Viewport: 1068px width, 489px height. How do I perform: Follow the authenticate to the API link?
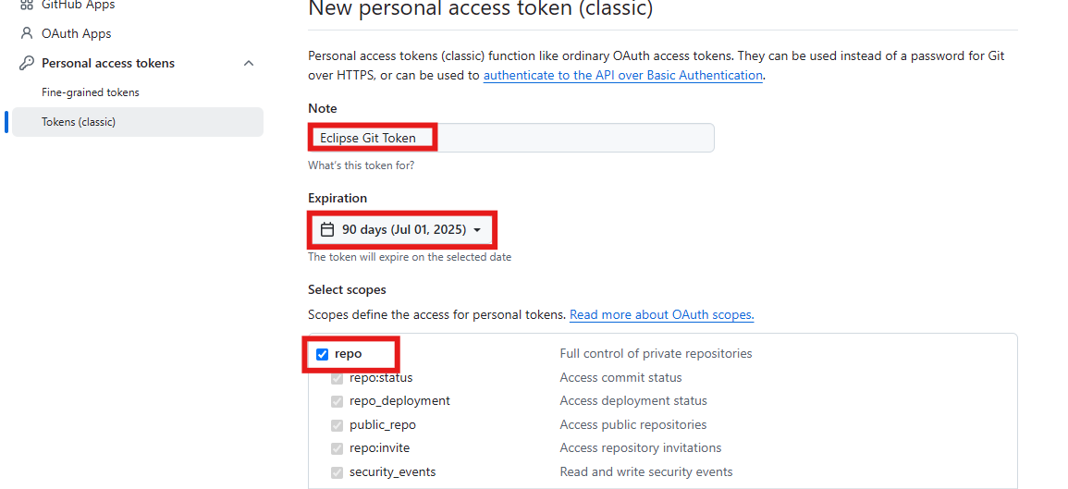[x=622, y=76]
